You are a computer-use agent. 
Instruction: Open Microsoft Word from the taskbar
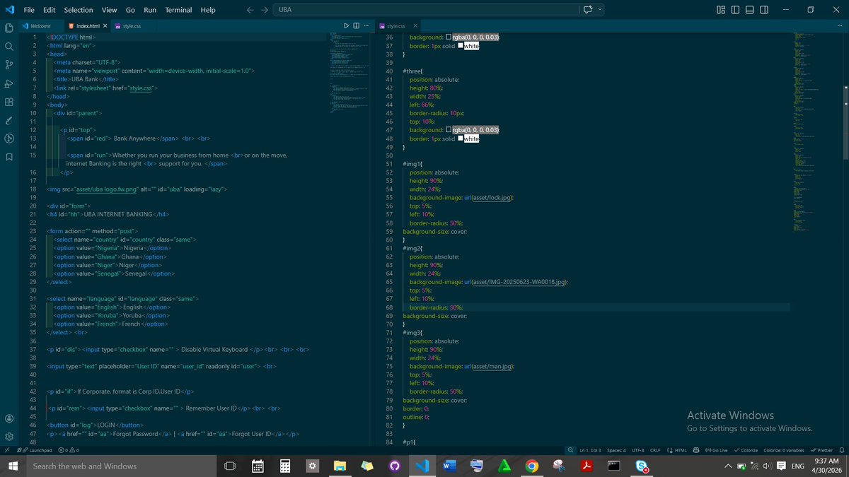tap(449, 466)
